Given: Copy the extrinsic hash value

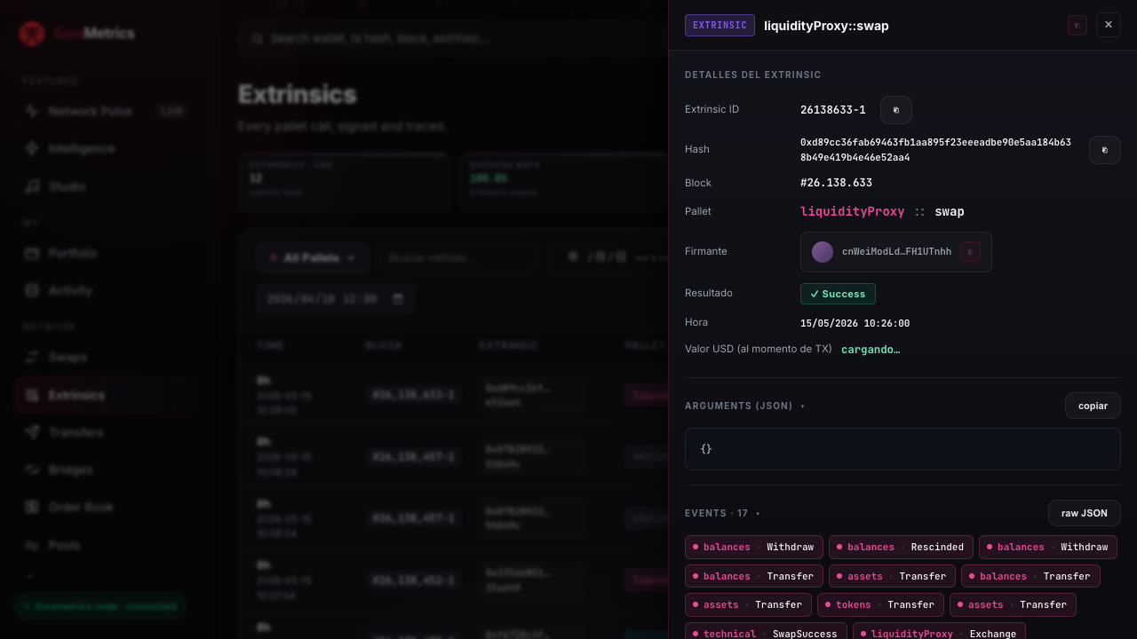Looking at the screenshot, I should click(x=1105, y=150).
